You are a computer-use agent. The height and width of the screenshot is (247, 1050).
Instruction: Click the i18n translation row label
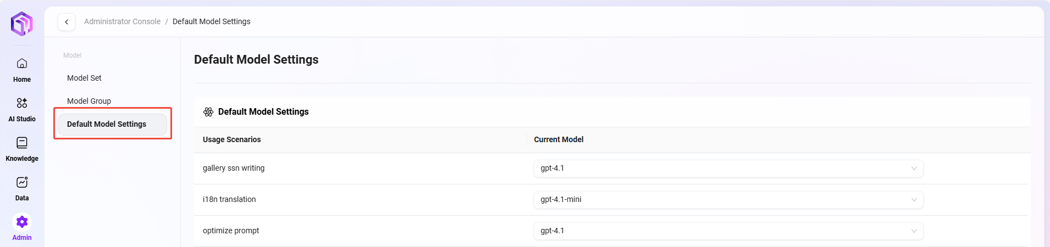(229, 199)
